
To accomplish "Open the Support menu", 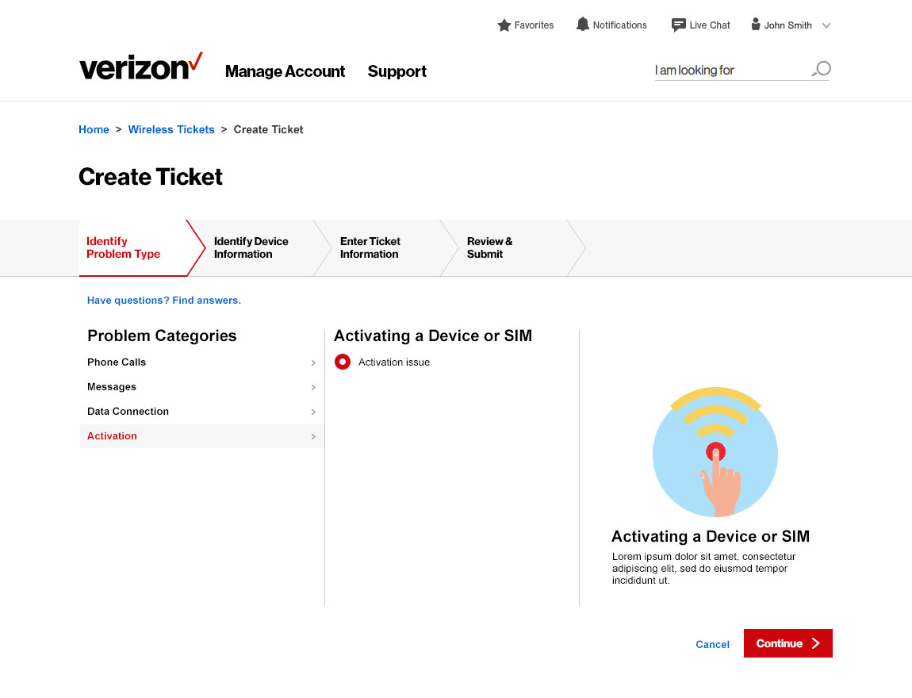I will click(x=397, y=71).
